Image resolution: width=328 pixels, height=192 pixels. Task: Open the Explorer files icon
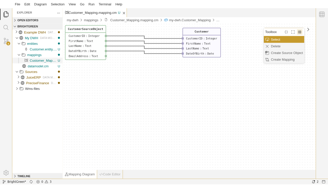(6, 14)
